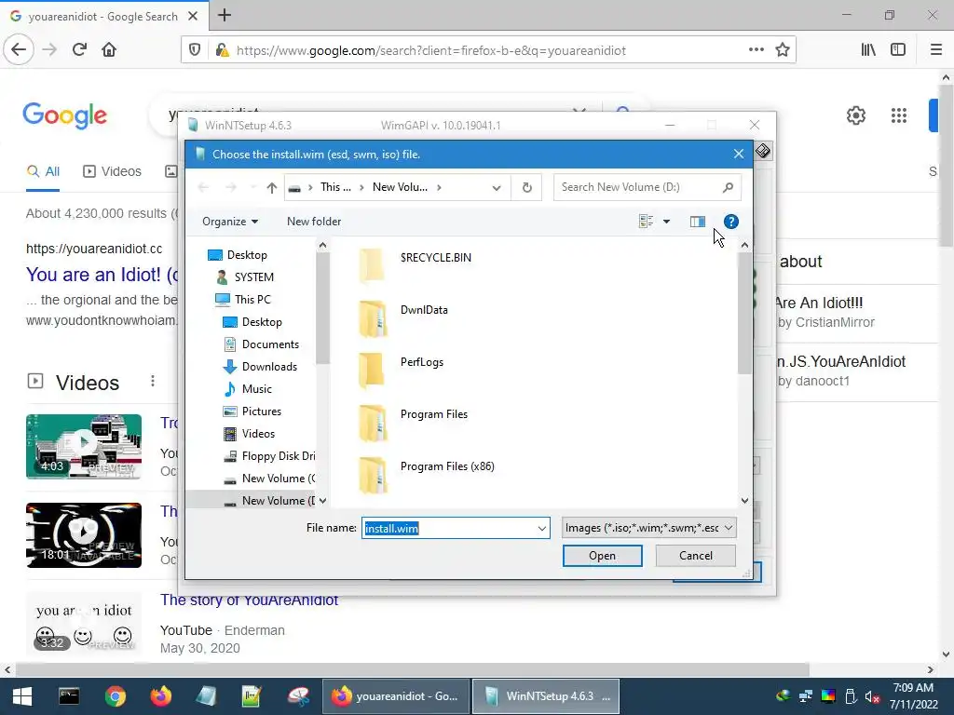Click the Search New Volume (D:) field
954x715 pixels.
click(647, 187)
